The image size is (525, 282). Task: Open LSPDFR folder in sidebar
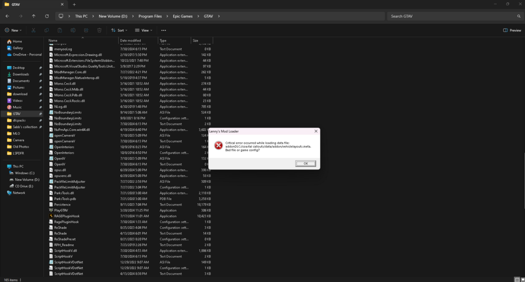[15, 153]
